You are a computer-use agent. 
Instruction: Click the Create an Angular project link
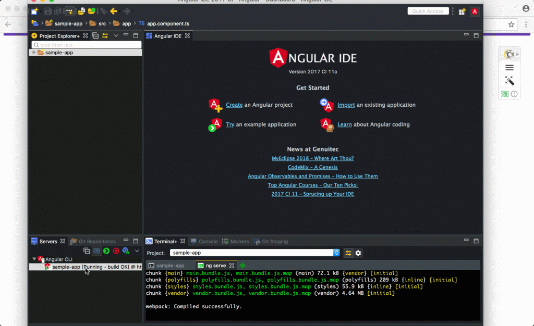[x=234, y=105]
